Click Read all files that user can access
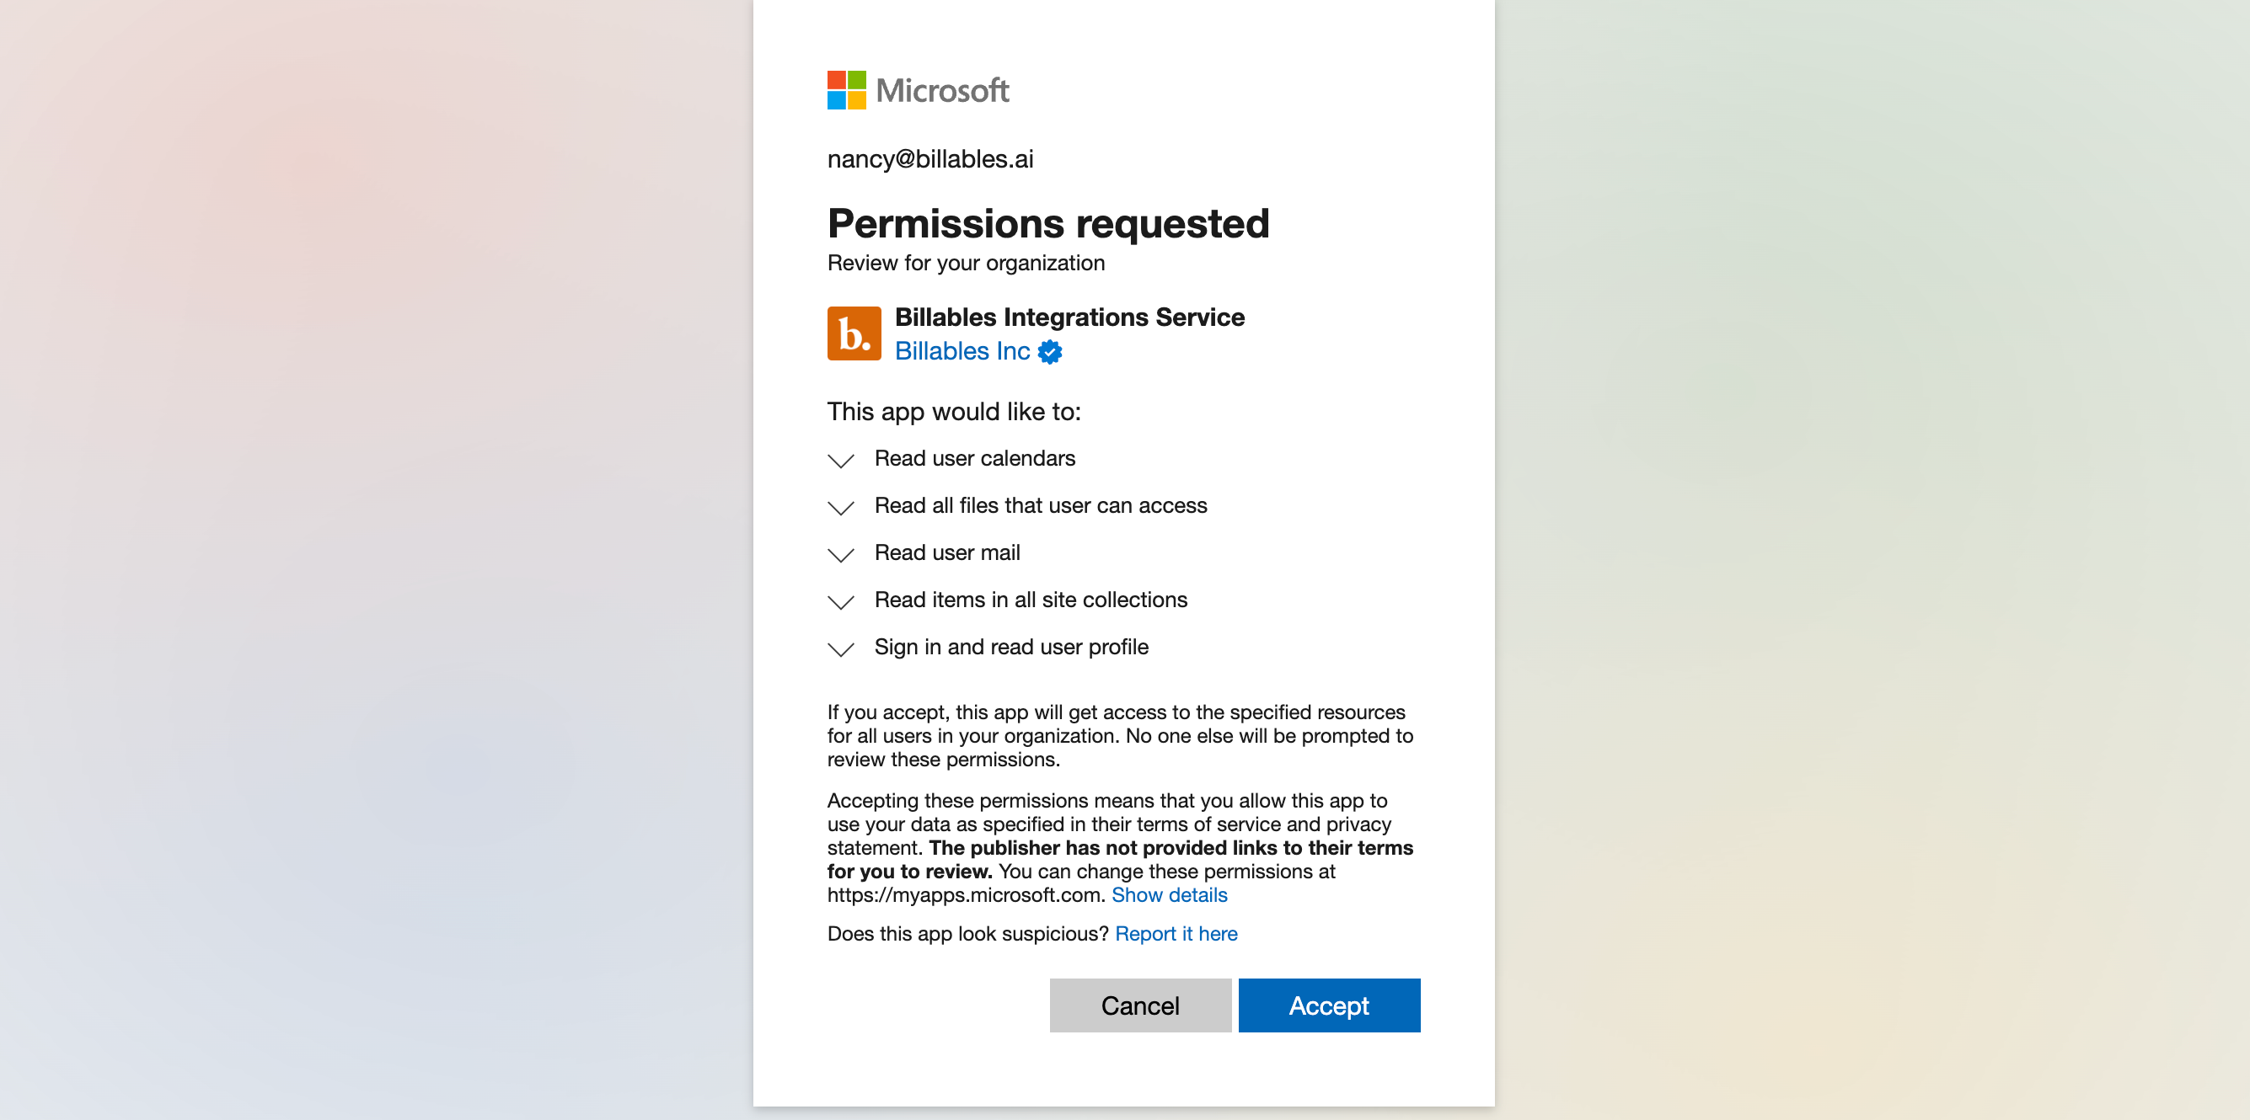Image resolution: width=2250 pixels, height=1120 pixels. coord(1040,505)
